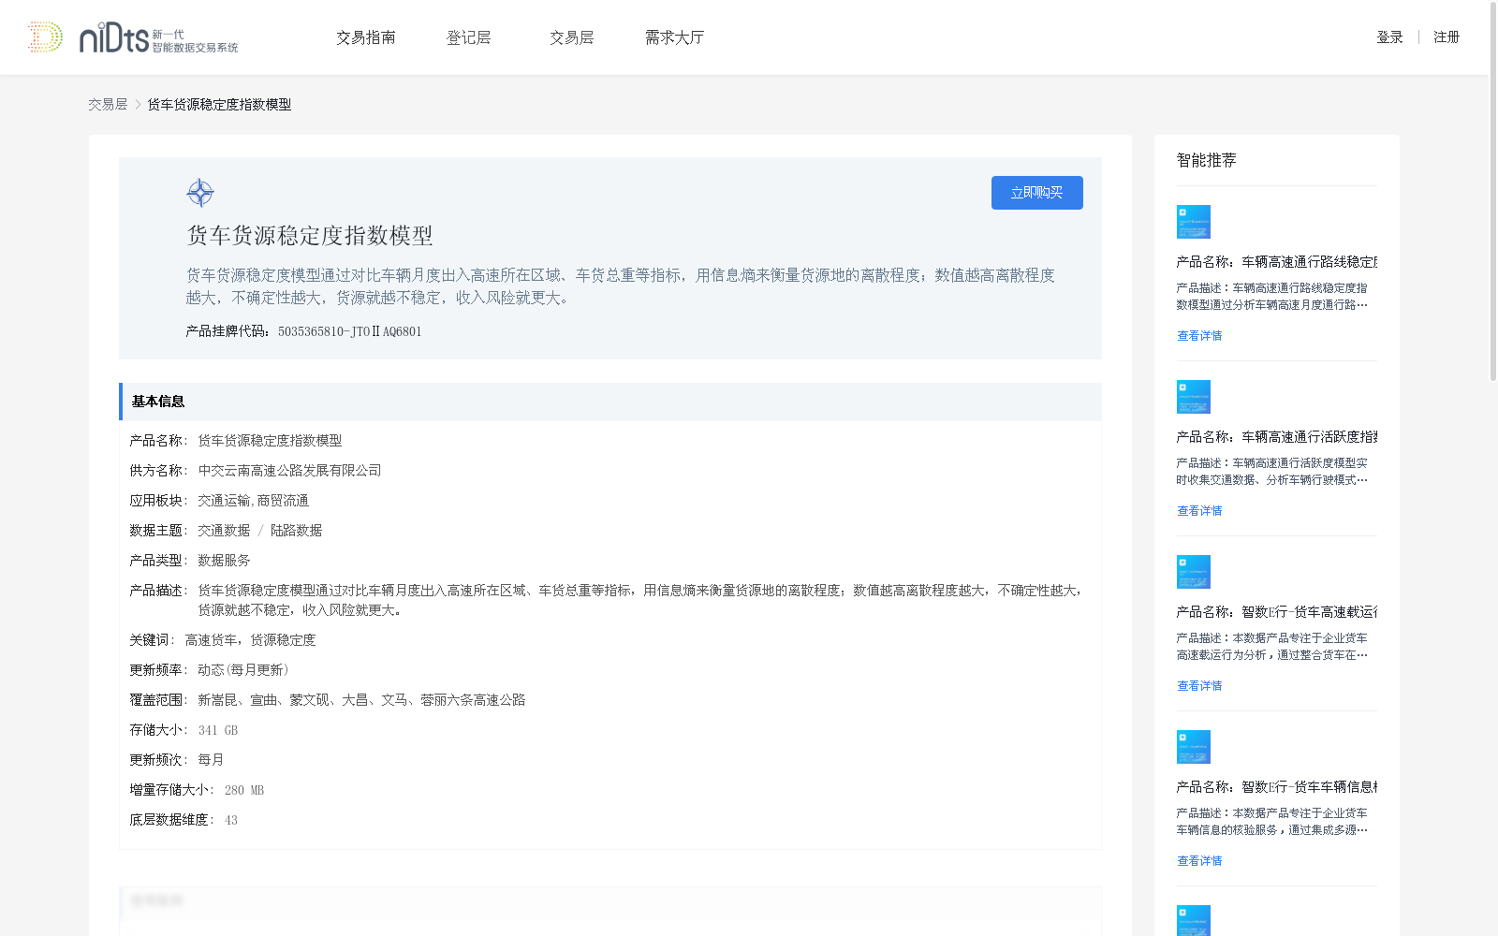Click the niDts logo in header
The height and width of the screenshot is (936, 1498).
point(133,37)
